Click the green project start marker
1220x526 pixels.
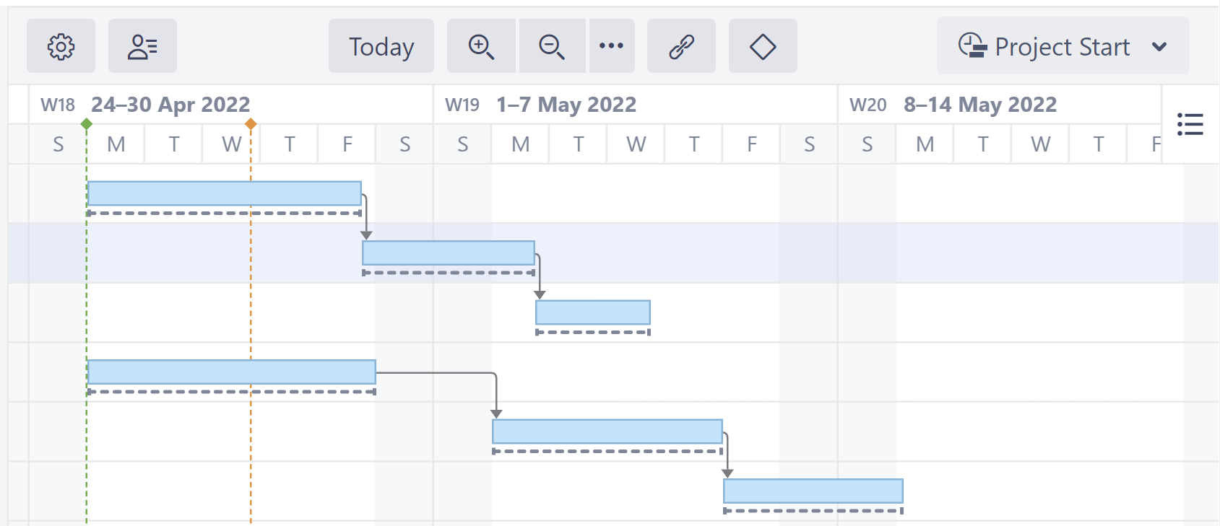click(87, 124)
